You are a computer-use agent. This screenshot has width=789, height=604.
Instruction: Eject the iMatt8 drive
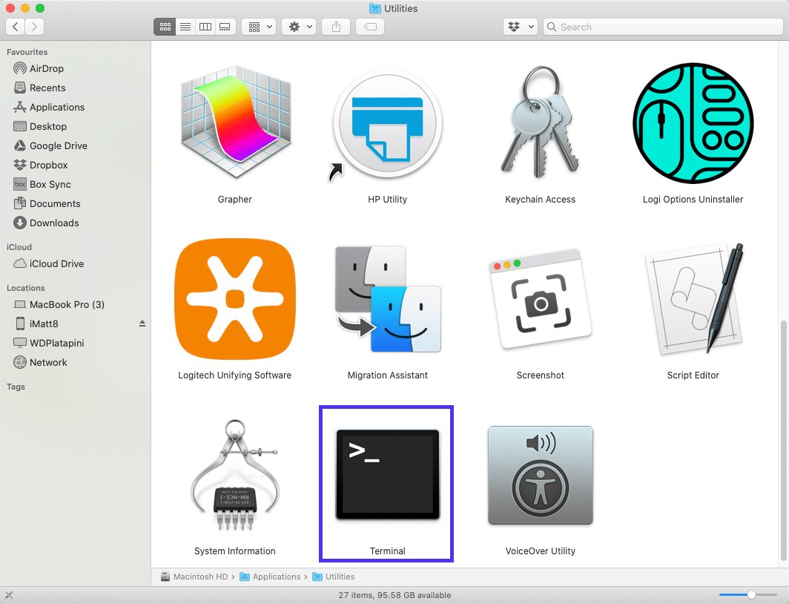[x=142, y=324]
